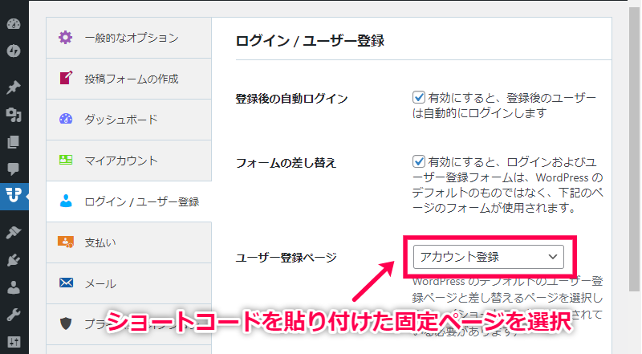
Task: Click the blue person icon for ログイン / ユーザー登録
Action: click(x=66, y=201)
